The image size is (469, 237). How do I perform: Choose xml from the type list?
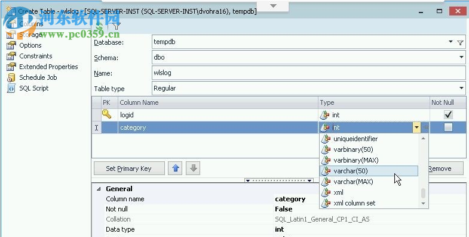[369, 192]
